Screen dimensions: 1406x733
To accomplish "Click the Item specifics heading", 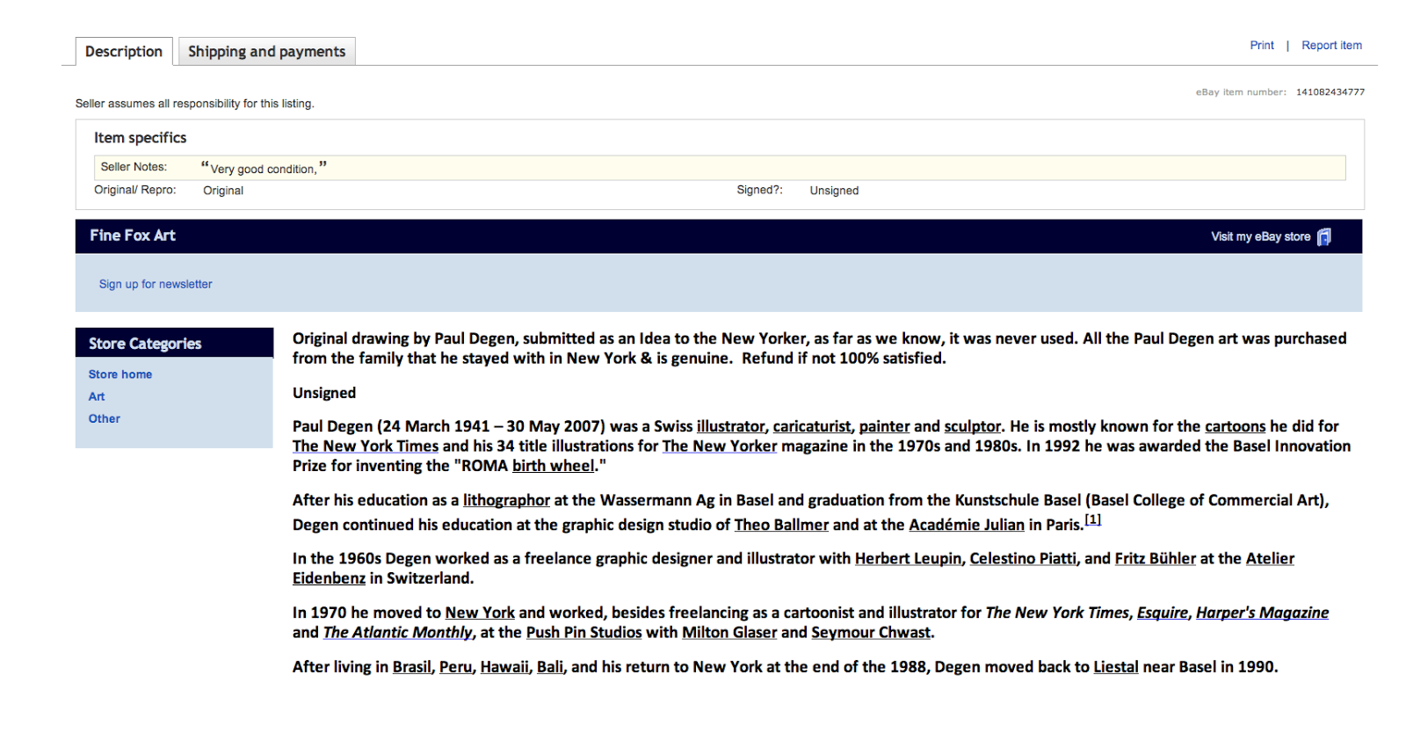I will click(x=141, y=138).
